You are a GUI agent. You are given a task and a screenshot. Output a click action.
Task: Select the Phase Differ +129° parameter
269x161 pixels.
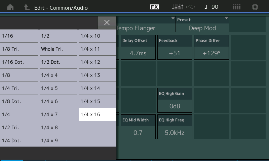point(212,47)
